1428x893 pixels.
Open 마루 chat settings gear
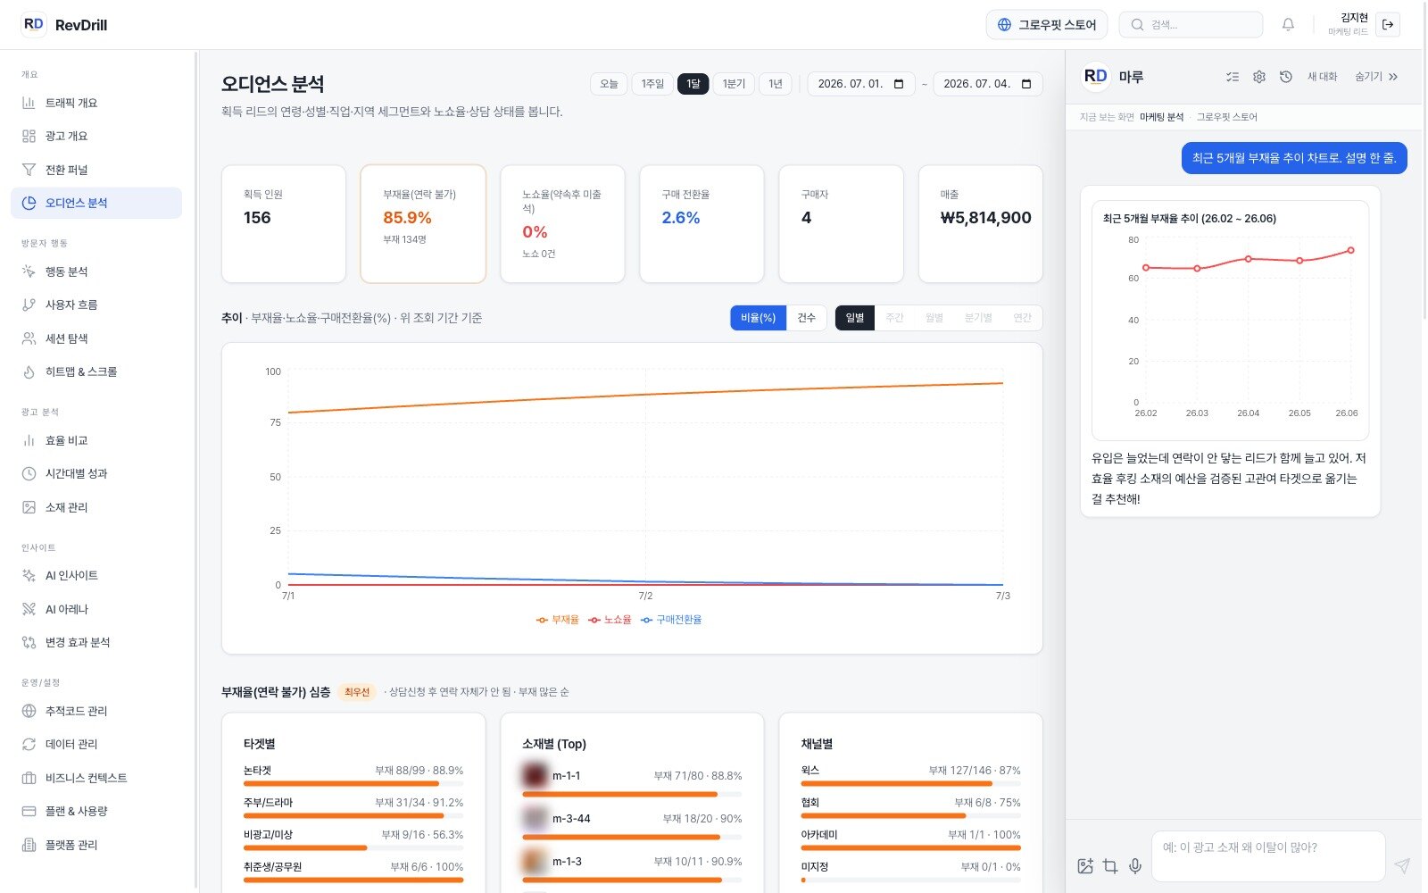click(x=1259, y=77)
